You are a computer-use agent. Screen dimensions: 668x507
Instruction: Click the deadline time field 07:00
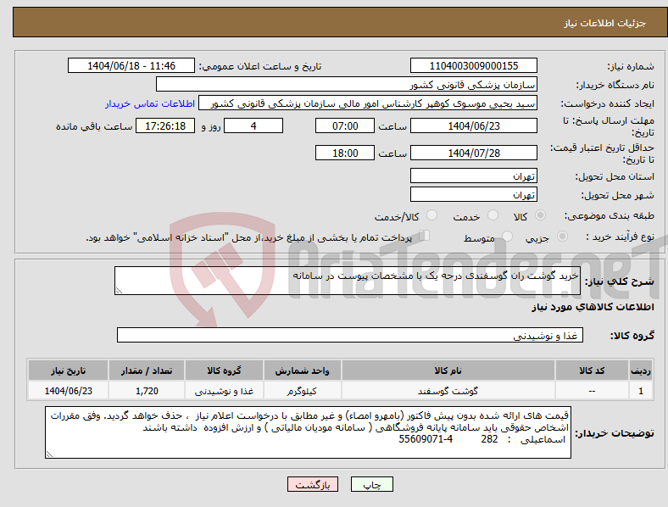point(345,126)
